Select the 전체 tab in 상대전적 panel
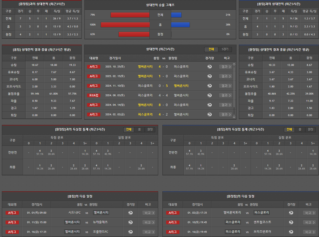This screenshot has height=237, width=319. [x=211, y=49]
